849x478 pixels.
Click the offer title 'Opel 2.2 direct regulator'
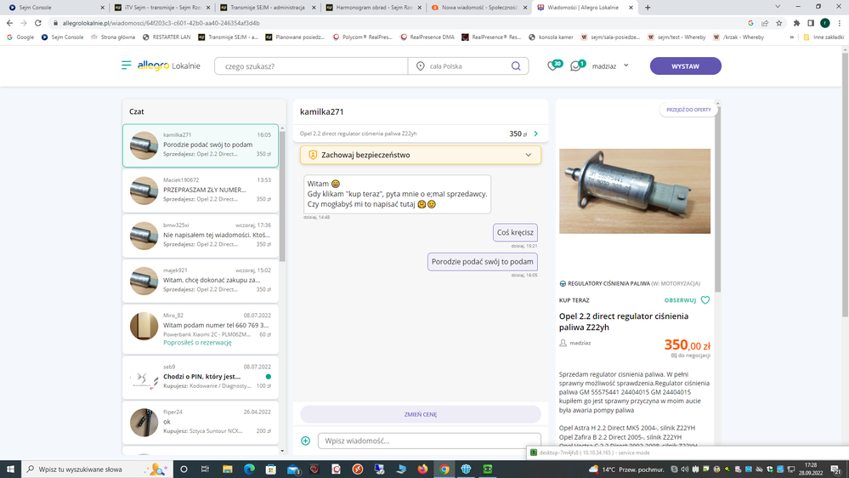624,322
